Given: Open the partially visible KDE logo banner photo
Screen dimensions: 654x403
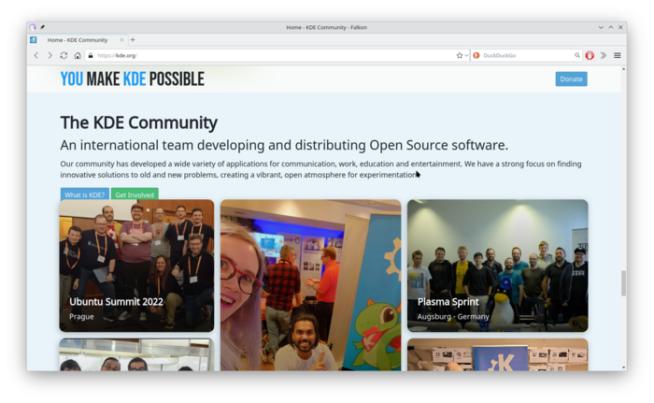Looking at the screenshot, I should [498, 354].
